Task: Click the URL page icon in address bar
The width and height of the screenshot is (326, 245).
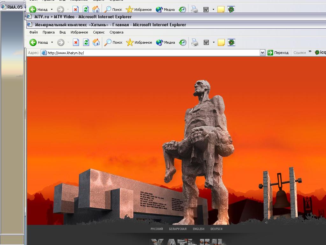Action: coord(44,53)
